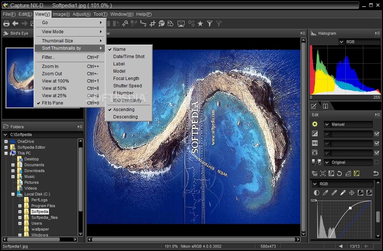
Task: Go to previous image arrow in status bar
Action: [x=341, y=246]
